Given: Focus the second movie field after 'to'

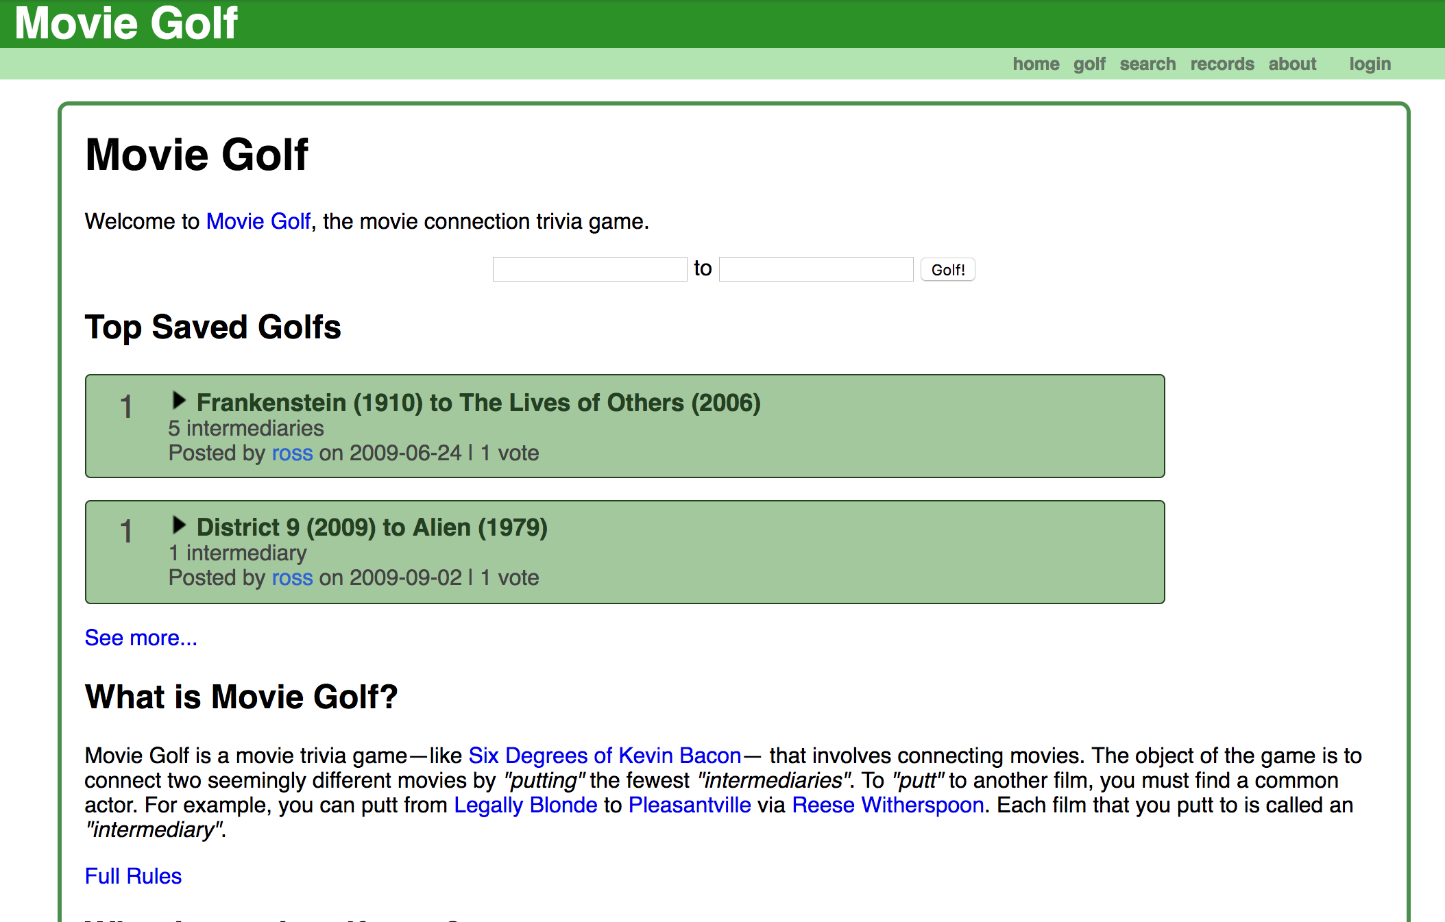Looking at the screenshot, I should pos(816,269).
